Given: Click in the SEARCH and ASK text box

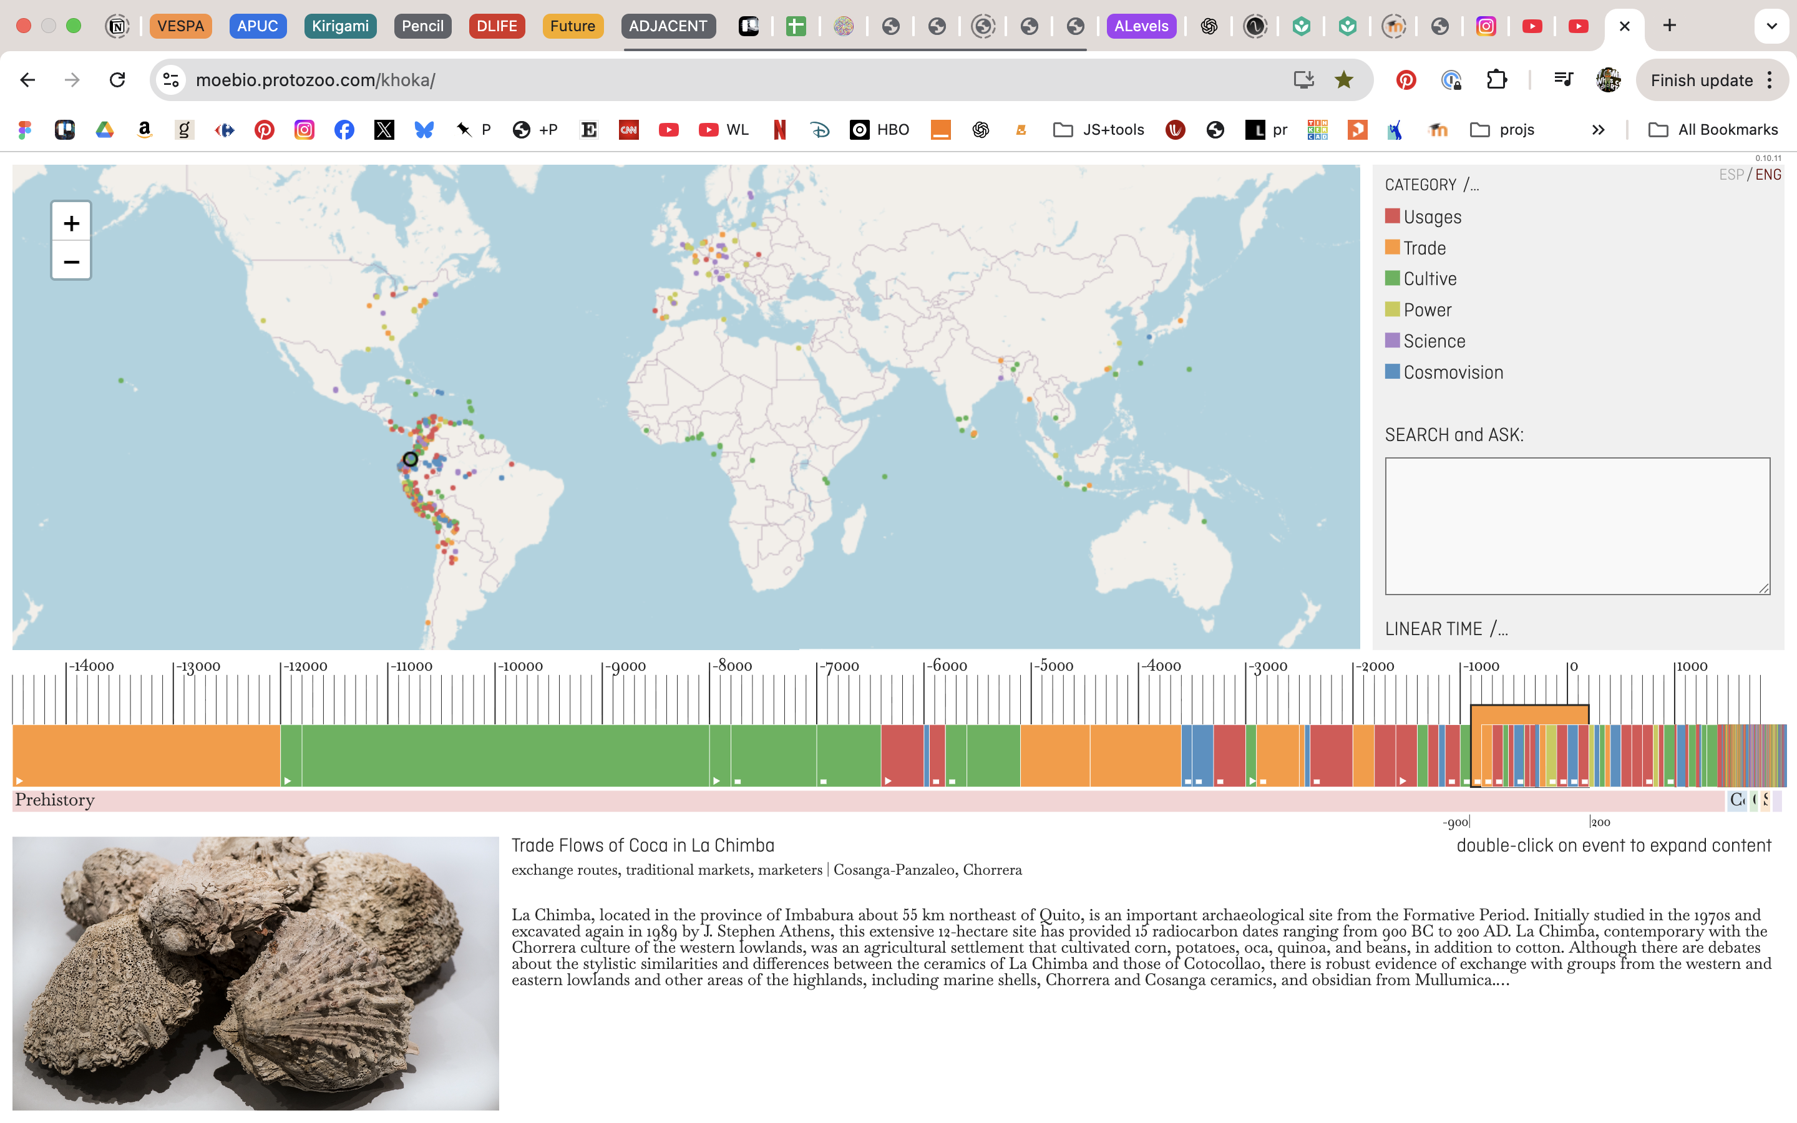Looking at the screenshot, I should point(1577,526).
